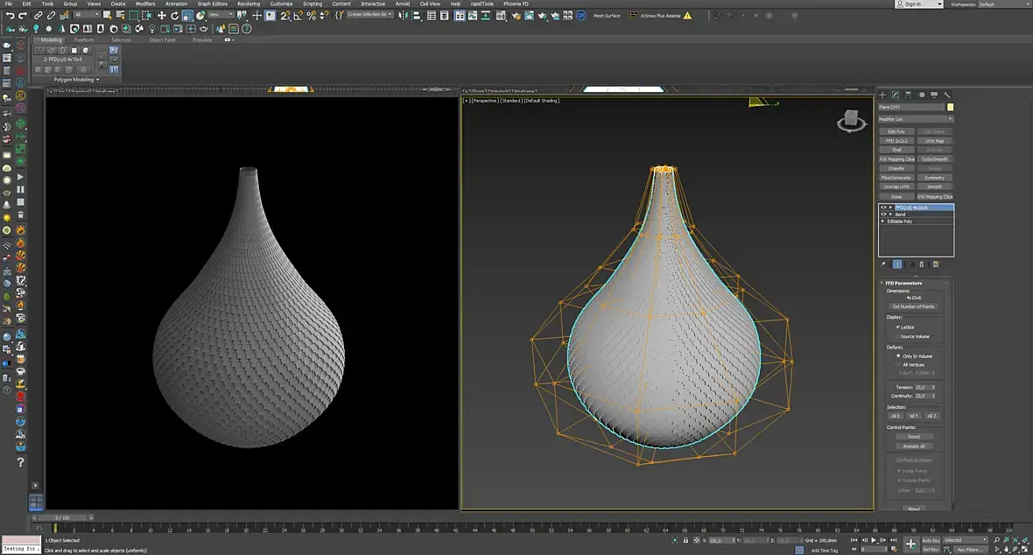Toggle the Lattice display checkbox
The width and height of the screenshot is (1033, 555).
pos(898,327)
